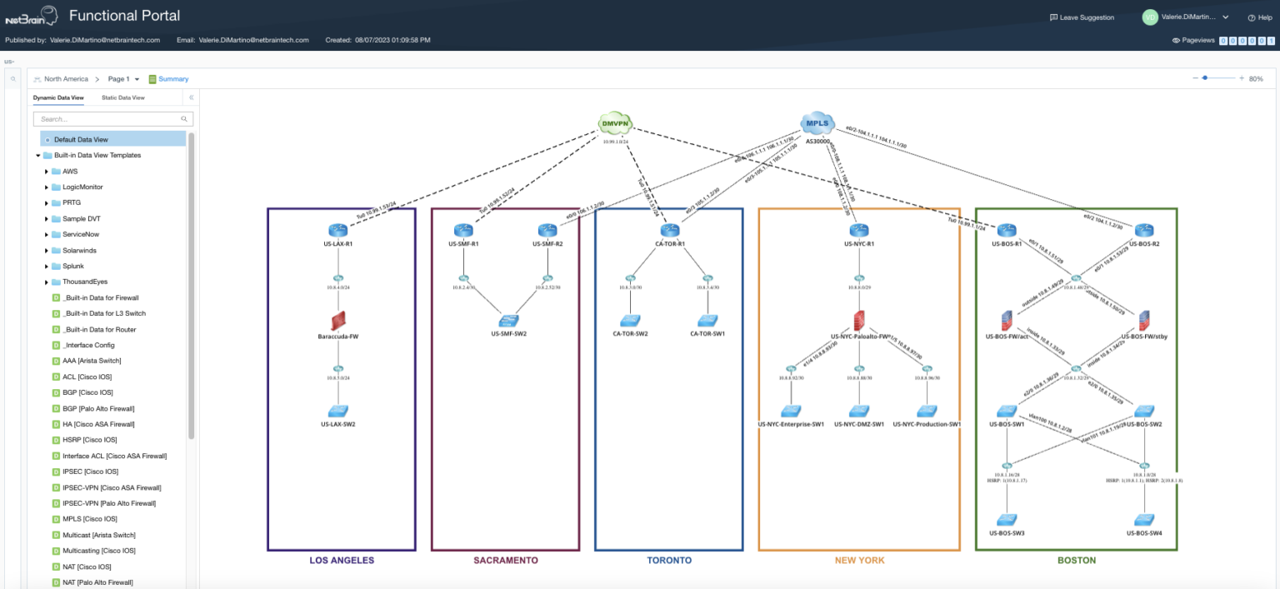Screen dimensions: 1280x589
Task: Click the Pageviews eye icon
Action: pos(1175,39)
